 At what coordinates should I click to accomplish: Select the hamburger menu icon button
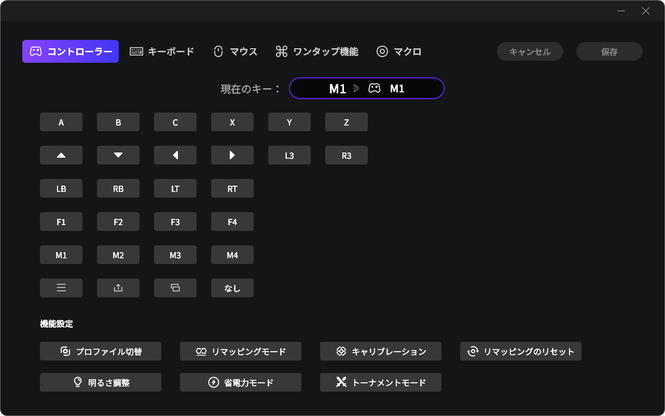[61, 288]
